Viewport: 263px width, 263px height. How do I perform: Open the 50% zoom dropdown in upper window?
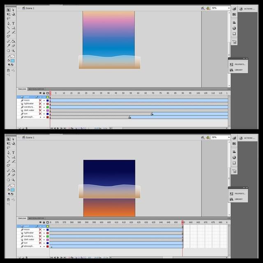tap(220, 8)
